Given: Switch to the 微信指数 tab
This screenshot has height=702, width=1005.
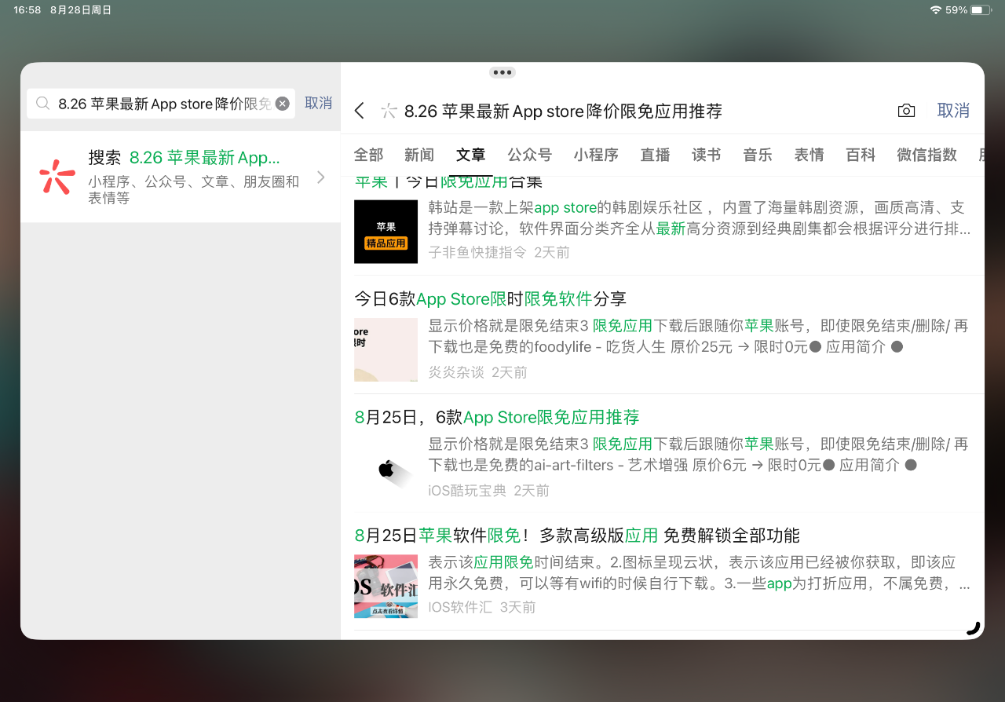Looking at the screenshot, I should coord(926,155).
